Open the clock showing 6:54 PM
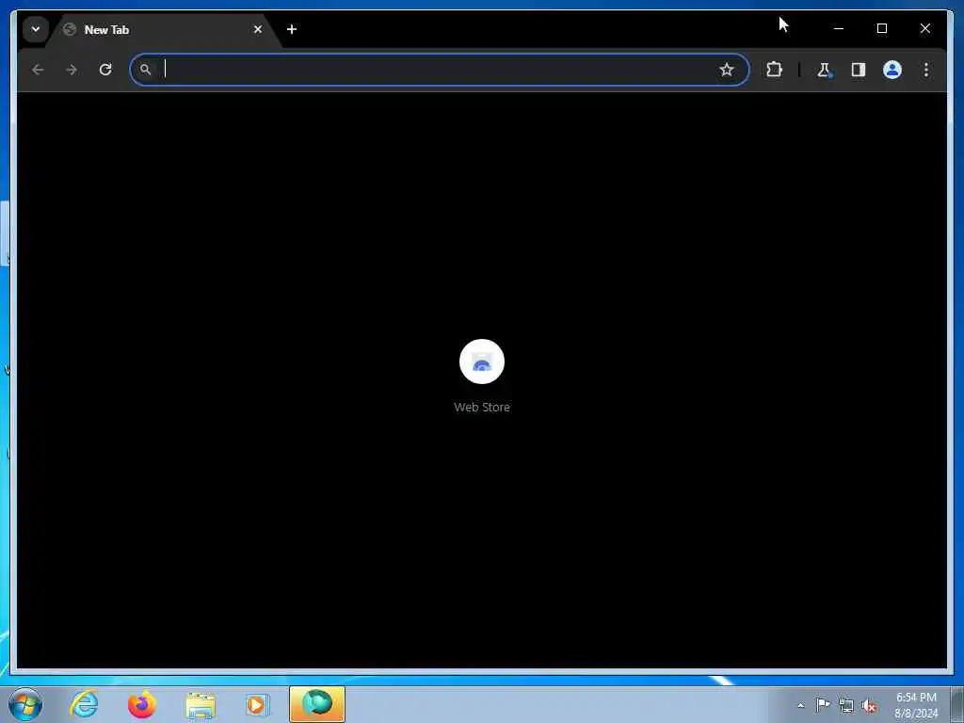The width and height of the screenshot is (964, 723). 916,705
